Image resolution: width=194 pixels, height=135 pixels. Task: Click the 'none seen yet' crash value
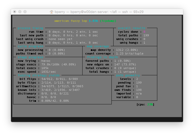click(x=60, y=39)
